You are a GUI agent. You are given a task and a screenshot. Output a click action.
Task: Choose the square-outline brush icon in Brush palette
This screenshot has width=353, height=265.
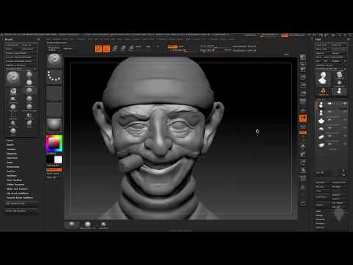pyautogui.click(x=13, y=116)
